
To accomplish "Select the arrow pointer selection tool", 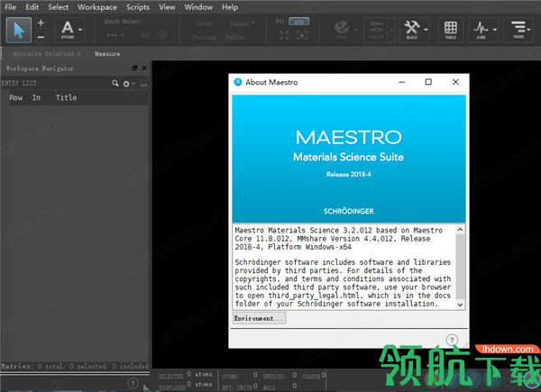I will (19, 31).
